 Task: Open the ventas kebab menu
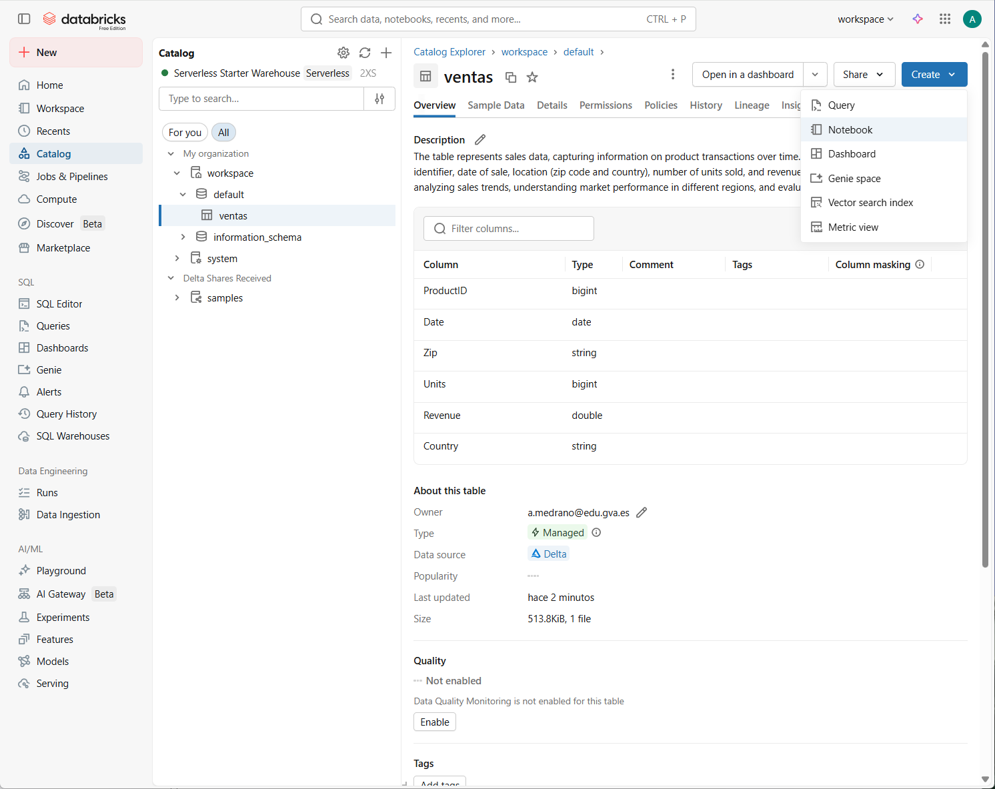(673, 74)
